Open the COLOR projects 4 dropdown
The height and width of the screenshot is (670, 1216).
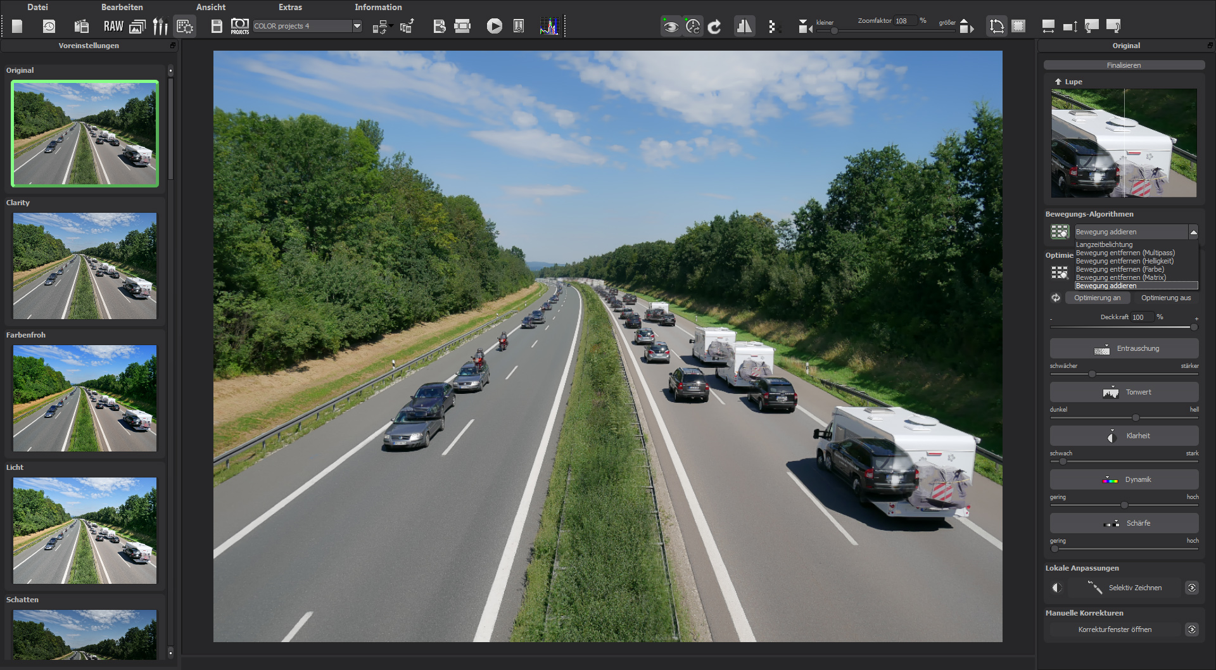(308, 26)
